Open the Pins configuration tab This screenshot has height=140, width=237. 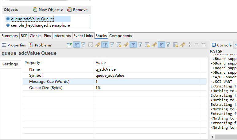(47, 36)
